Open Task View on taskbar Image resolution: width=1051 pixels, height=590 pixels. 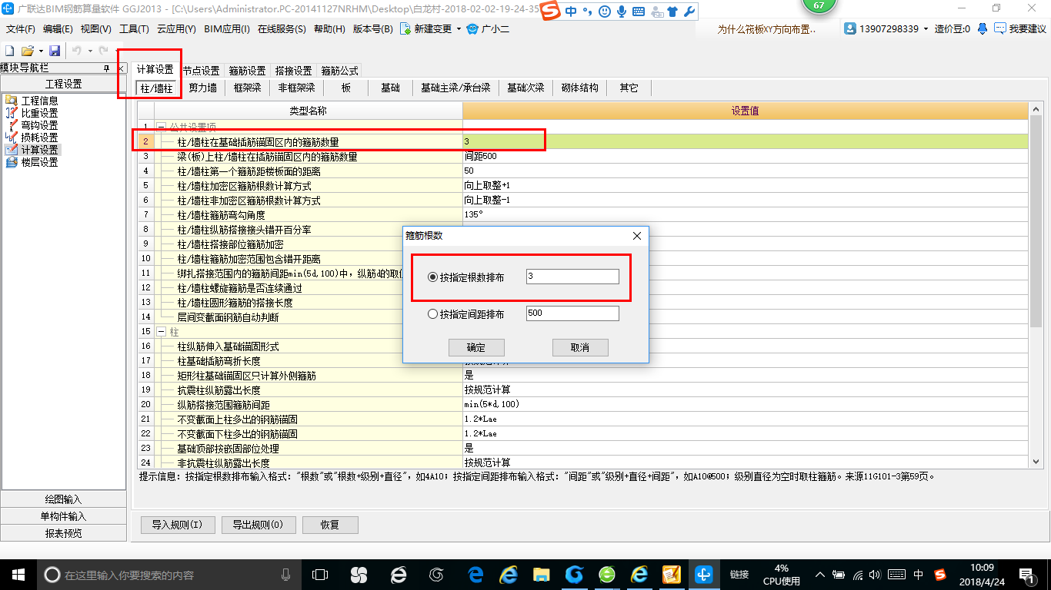click(x=320, y=575)
